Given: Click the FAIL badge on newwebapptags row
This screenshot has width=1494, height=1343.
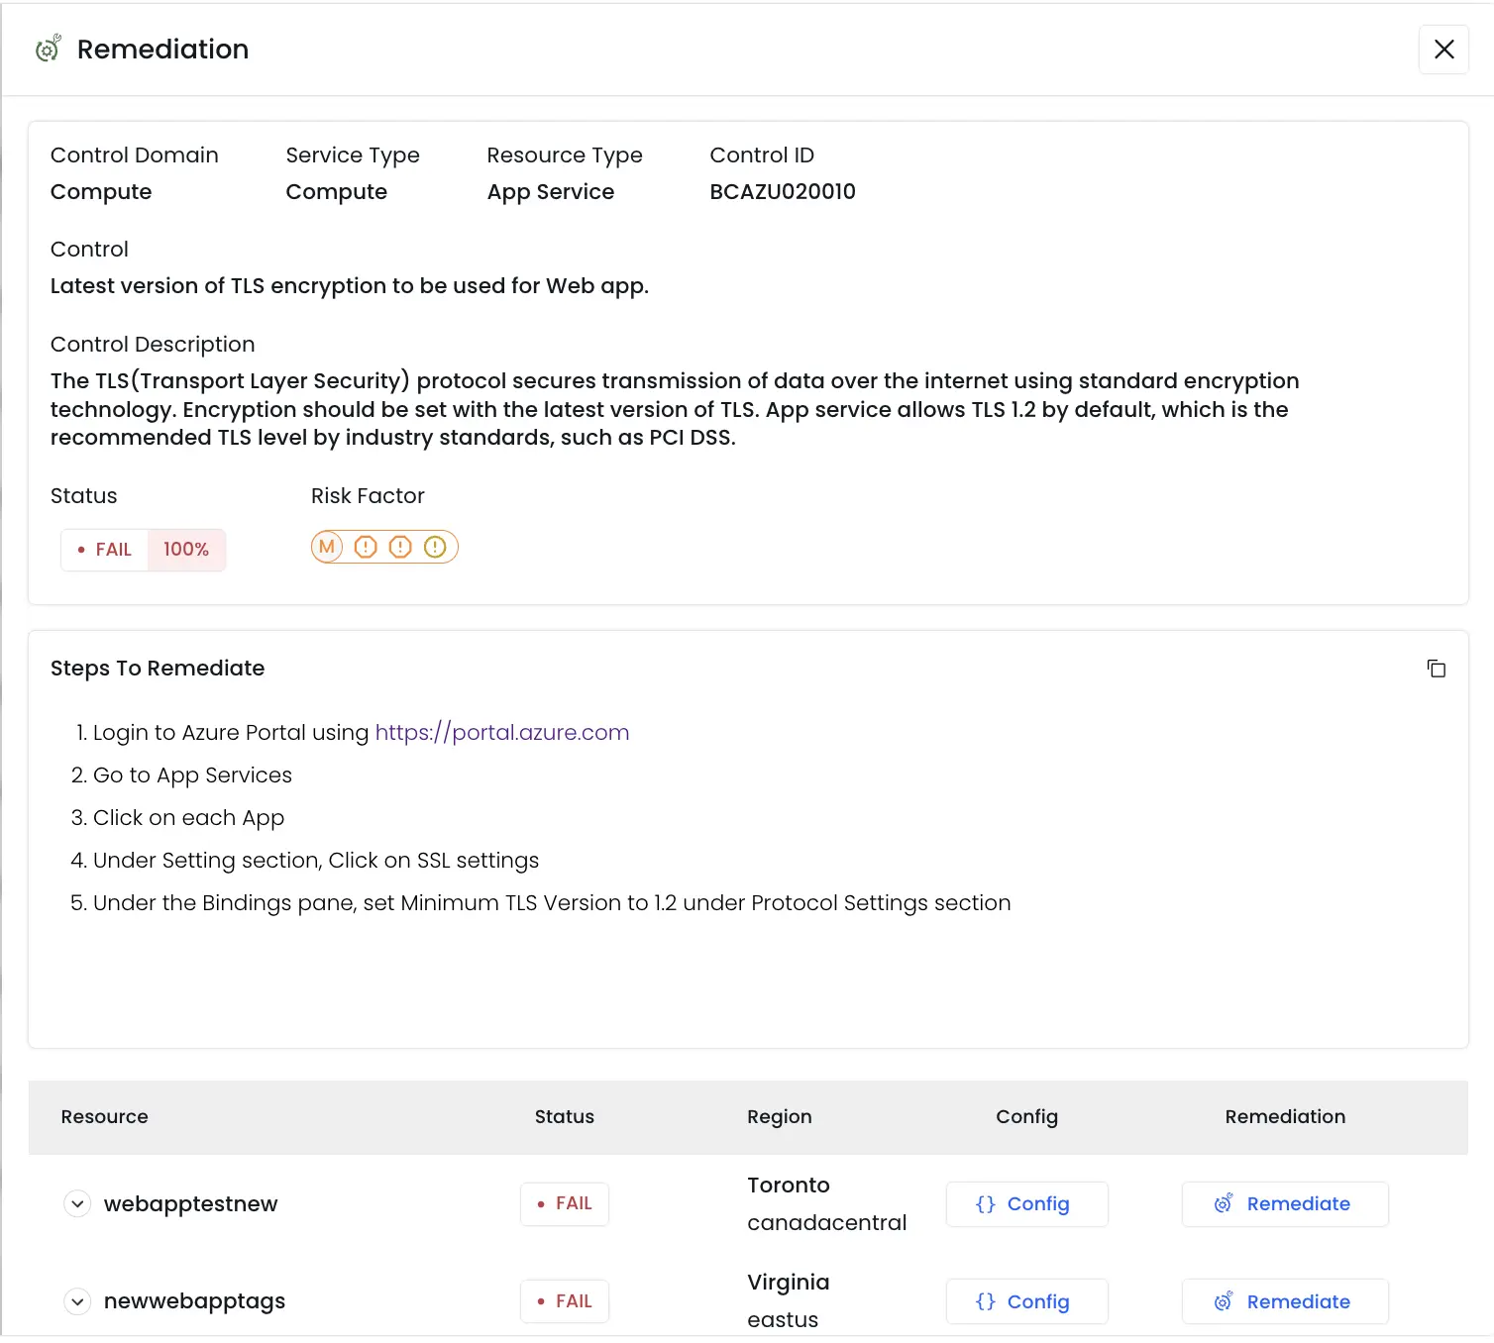Looking at the screenshot, I should coord(564,1300).
